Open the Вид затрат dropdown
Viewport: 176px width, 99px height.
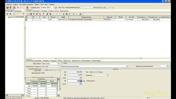59,64
